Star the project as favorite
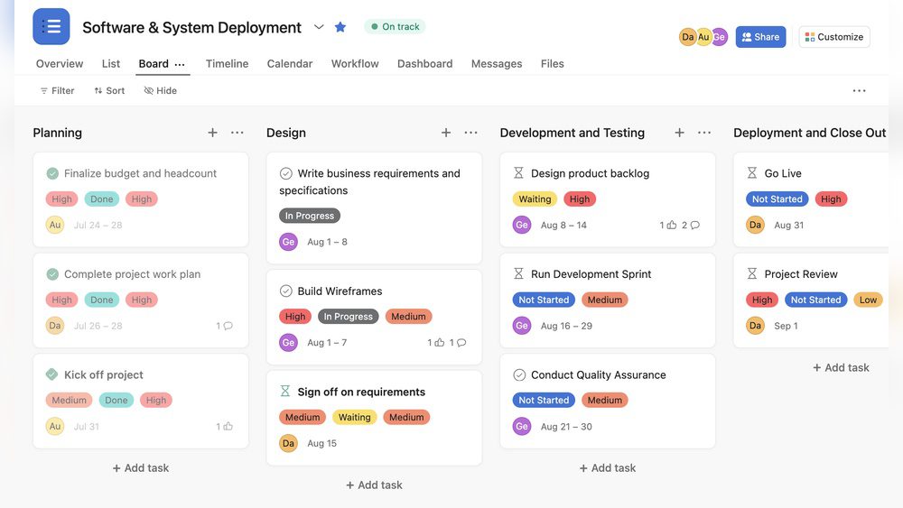The height and width of the screenshot is (508, 903). (x=340, y=27)
